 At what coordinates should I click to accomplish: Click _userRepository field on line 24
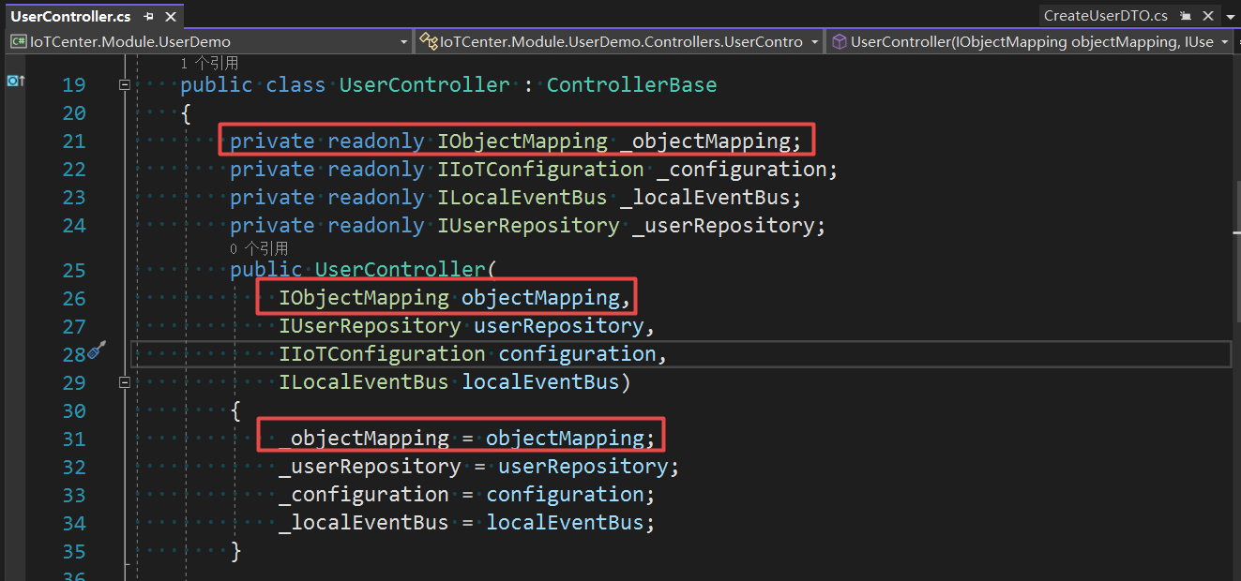pos(723,226)
